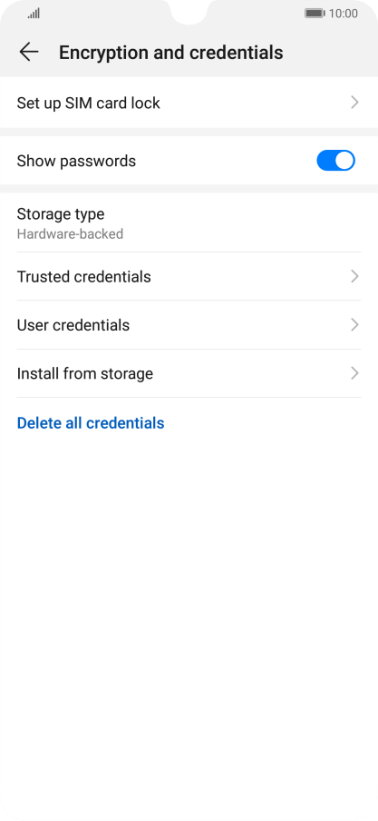Tap the signal strength icon

pos(34,14)
